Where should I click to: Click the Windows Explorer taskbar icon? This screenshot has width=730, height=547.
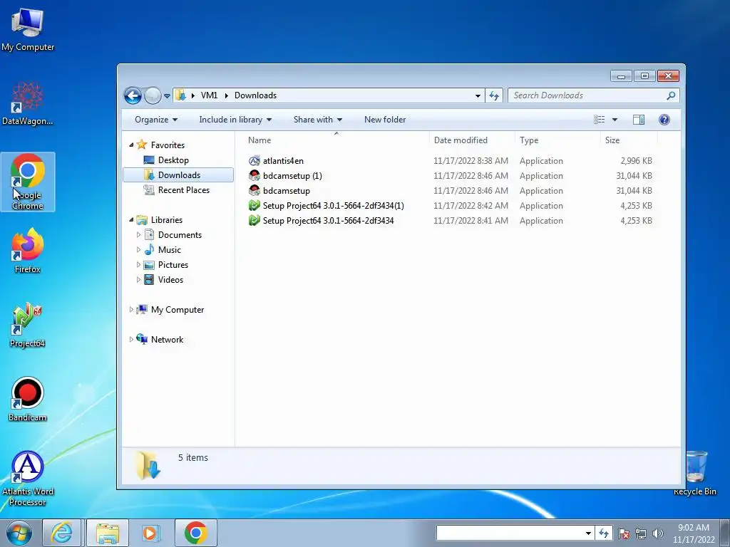(x=108, y=533)
